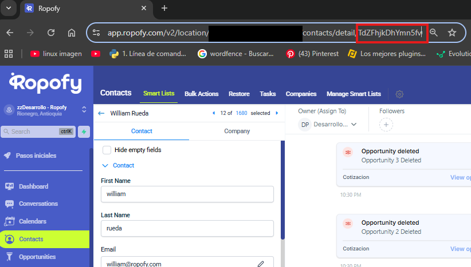Click the settings gear icon beside Manage Smart Lists

(x=399, y=94)
